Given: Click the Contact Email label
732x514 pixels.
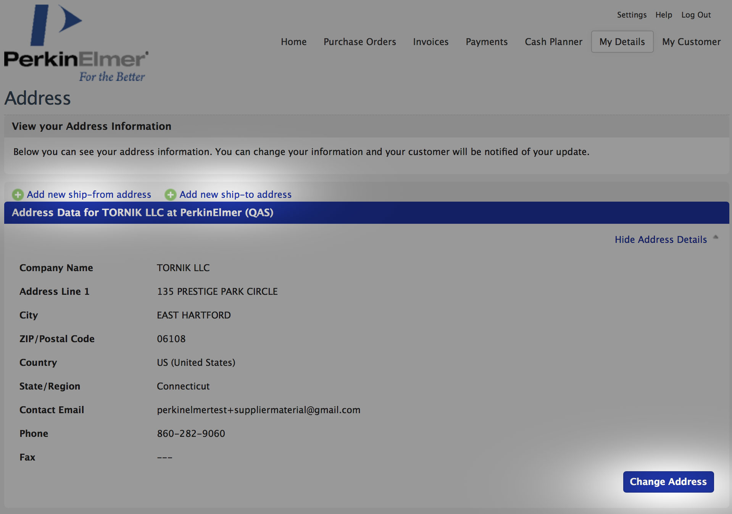Looking at the screenshot, I should pos(52,410).
